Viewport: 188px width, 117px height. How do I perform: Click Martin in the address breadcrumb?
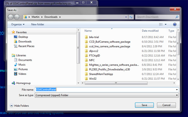click(x=36, y=17)
